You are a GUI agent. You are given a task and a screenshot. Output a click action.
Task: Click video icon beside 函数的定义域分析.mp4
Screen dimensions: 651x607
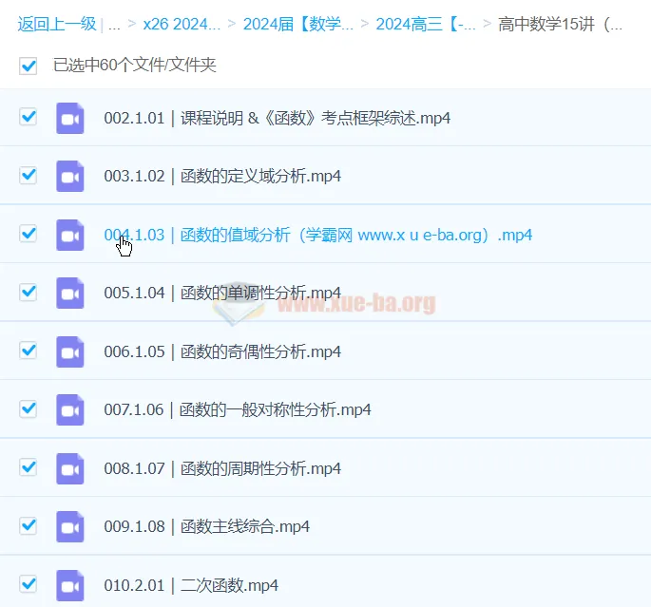click(70, 176)
